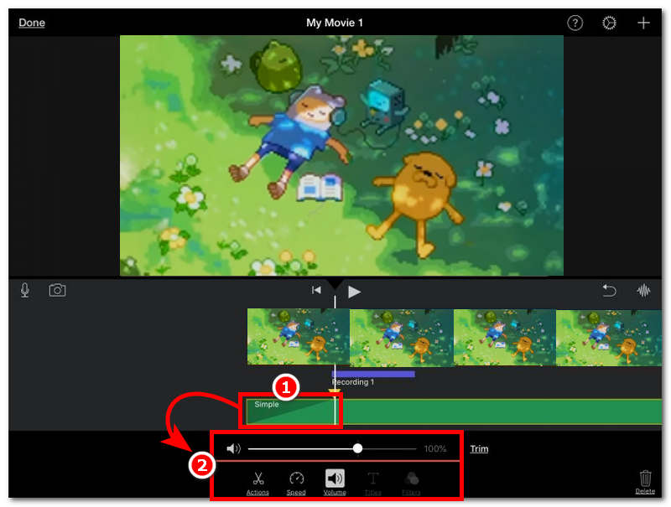Image resolution: width=671 pixels, height=507 pixels.
Task: Add media with the plus icon
Action: [x=643, y=23]
